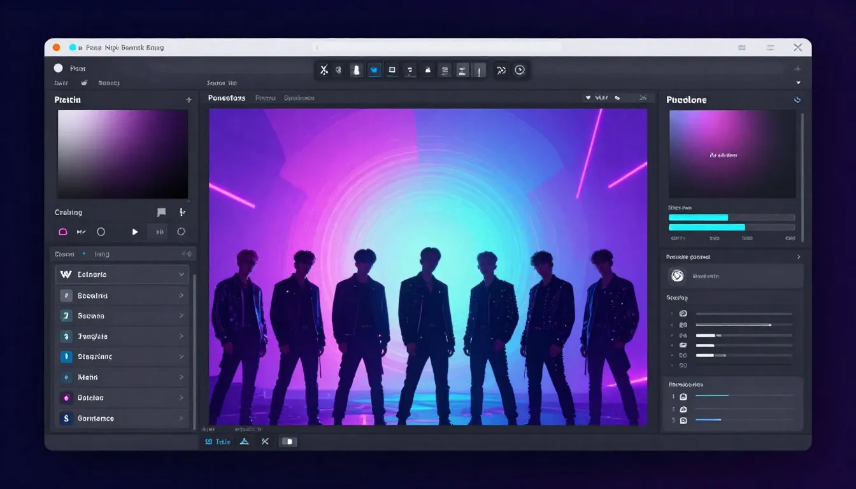Click the triangle icon in the bottom bar
Screen dimensions: 856x489
coord(244,441)
